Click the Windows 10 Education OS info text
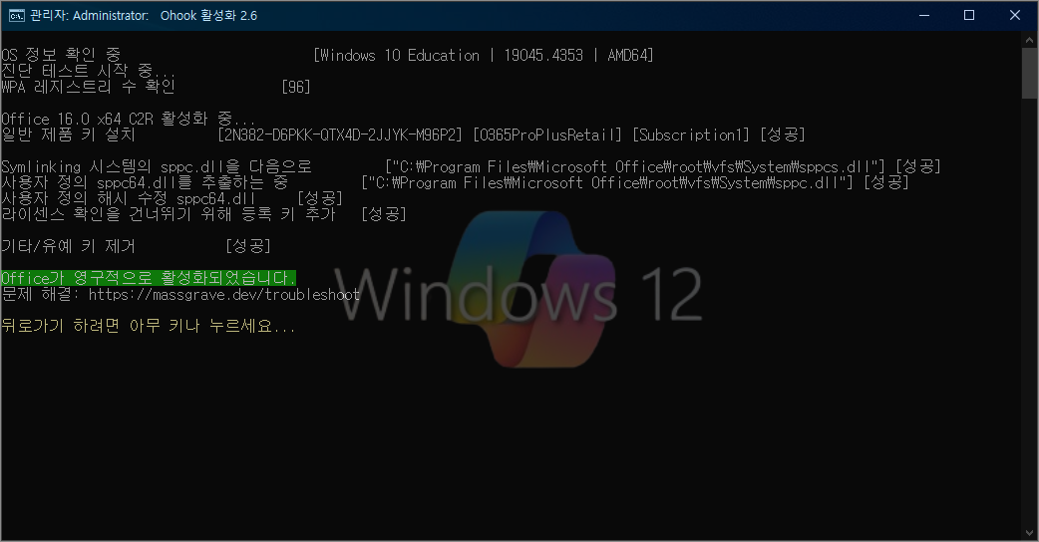 pos(483,56)
